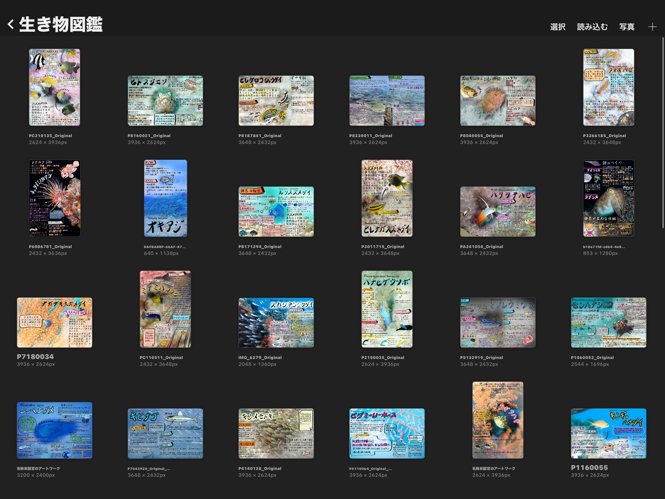
Task: Tap the plus icon to create new artwork
Action: click(652, 27)
